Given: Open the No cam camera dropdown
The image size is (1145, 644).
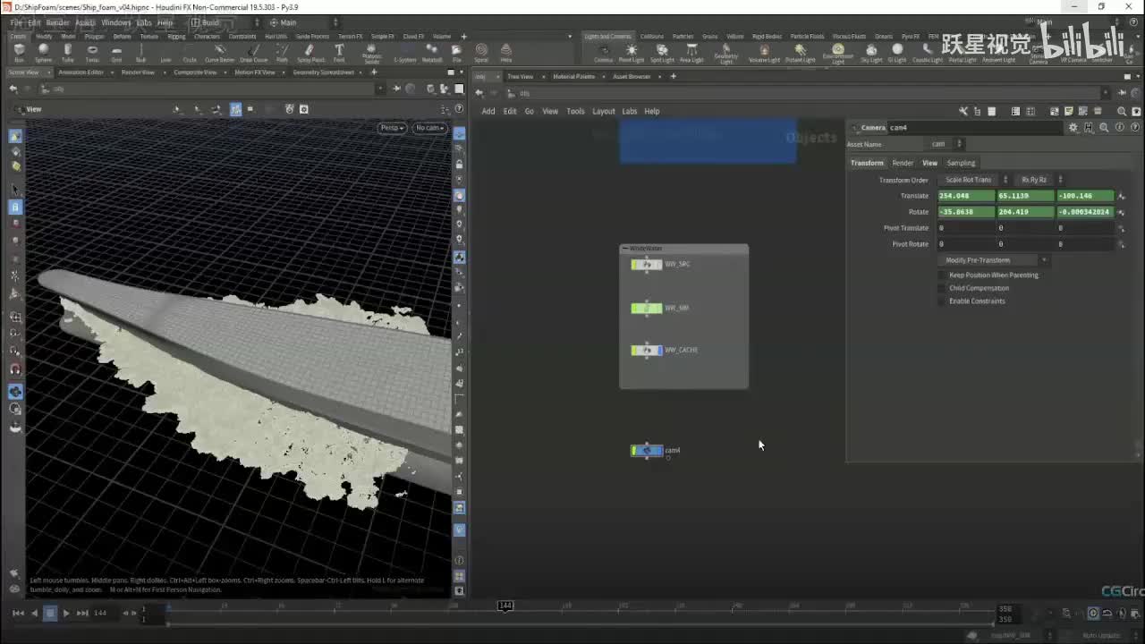Looking at the screenshot, I should 429,128.
